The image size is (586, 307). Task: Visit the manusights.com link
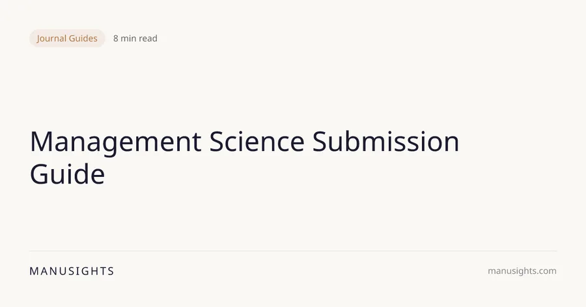click(522, 271)
